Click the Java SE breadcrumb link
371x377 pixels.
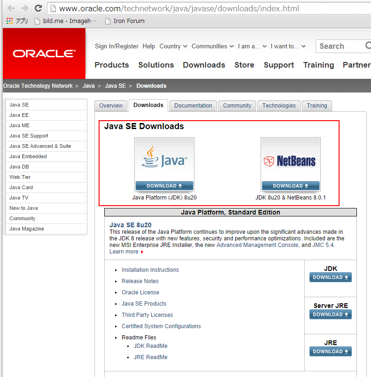[x=116, y=86]
